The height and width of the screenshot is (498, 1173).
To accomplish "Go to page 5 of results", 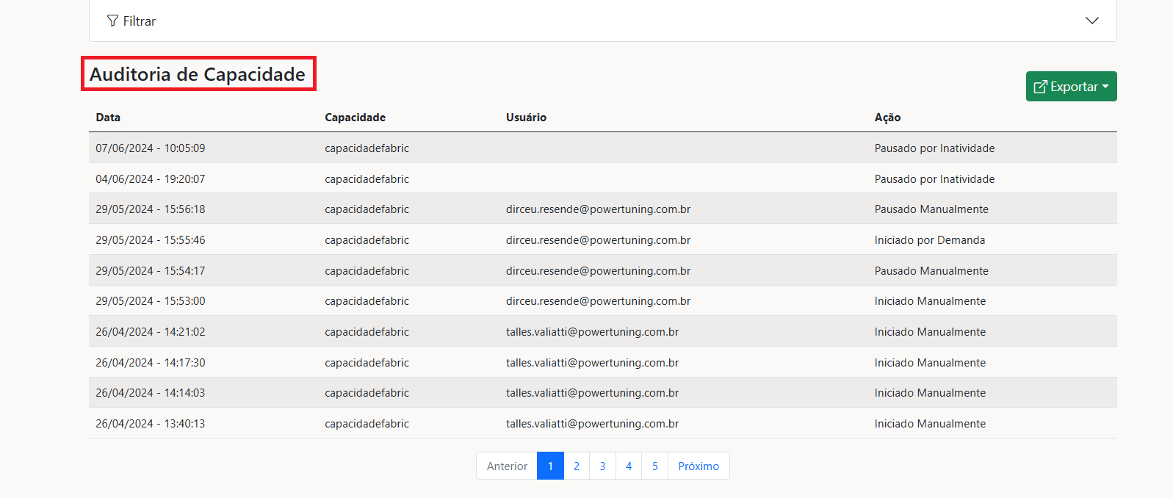I will point(655,466).
